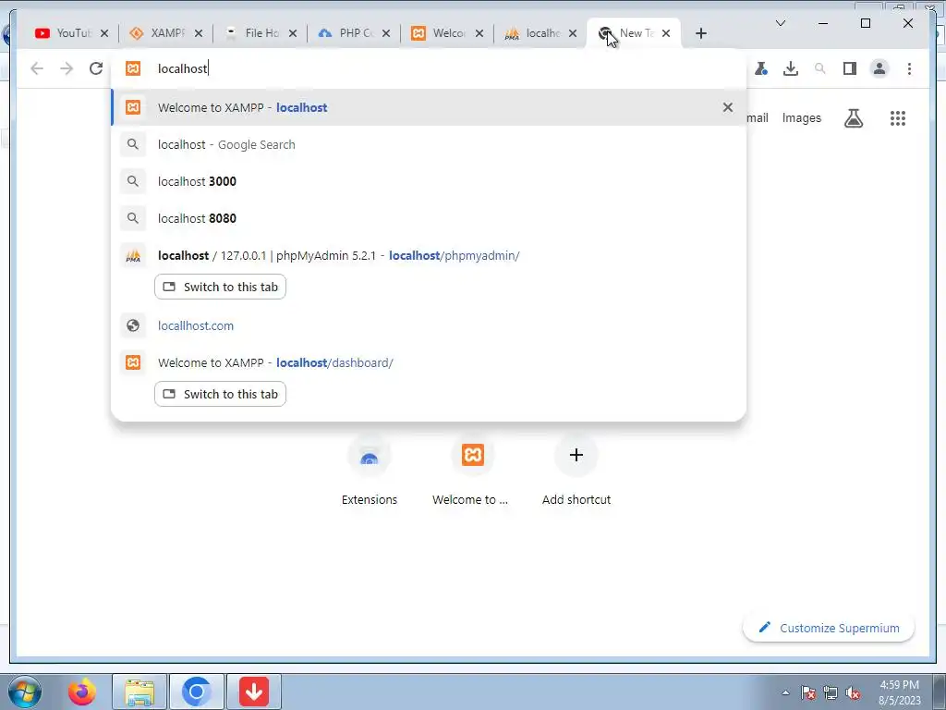Screen dimensions: 946x710
Task: Click the XAMPP icon in the address bar
Action: [133, 68]
